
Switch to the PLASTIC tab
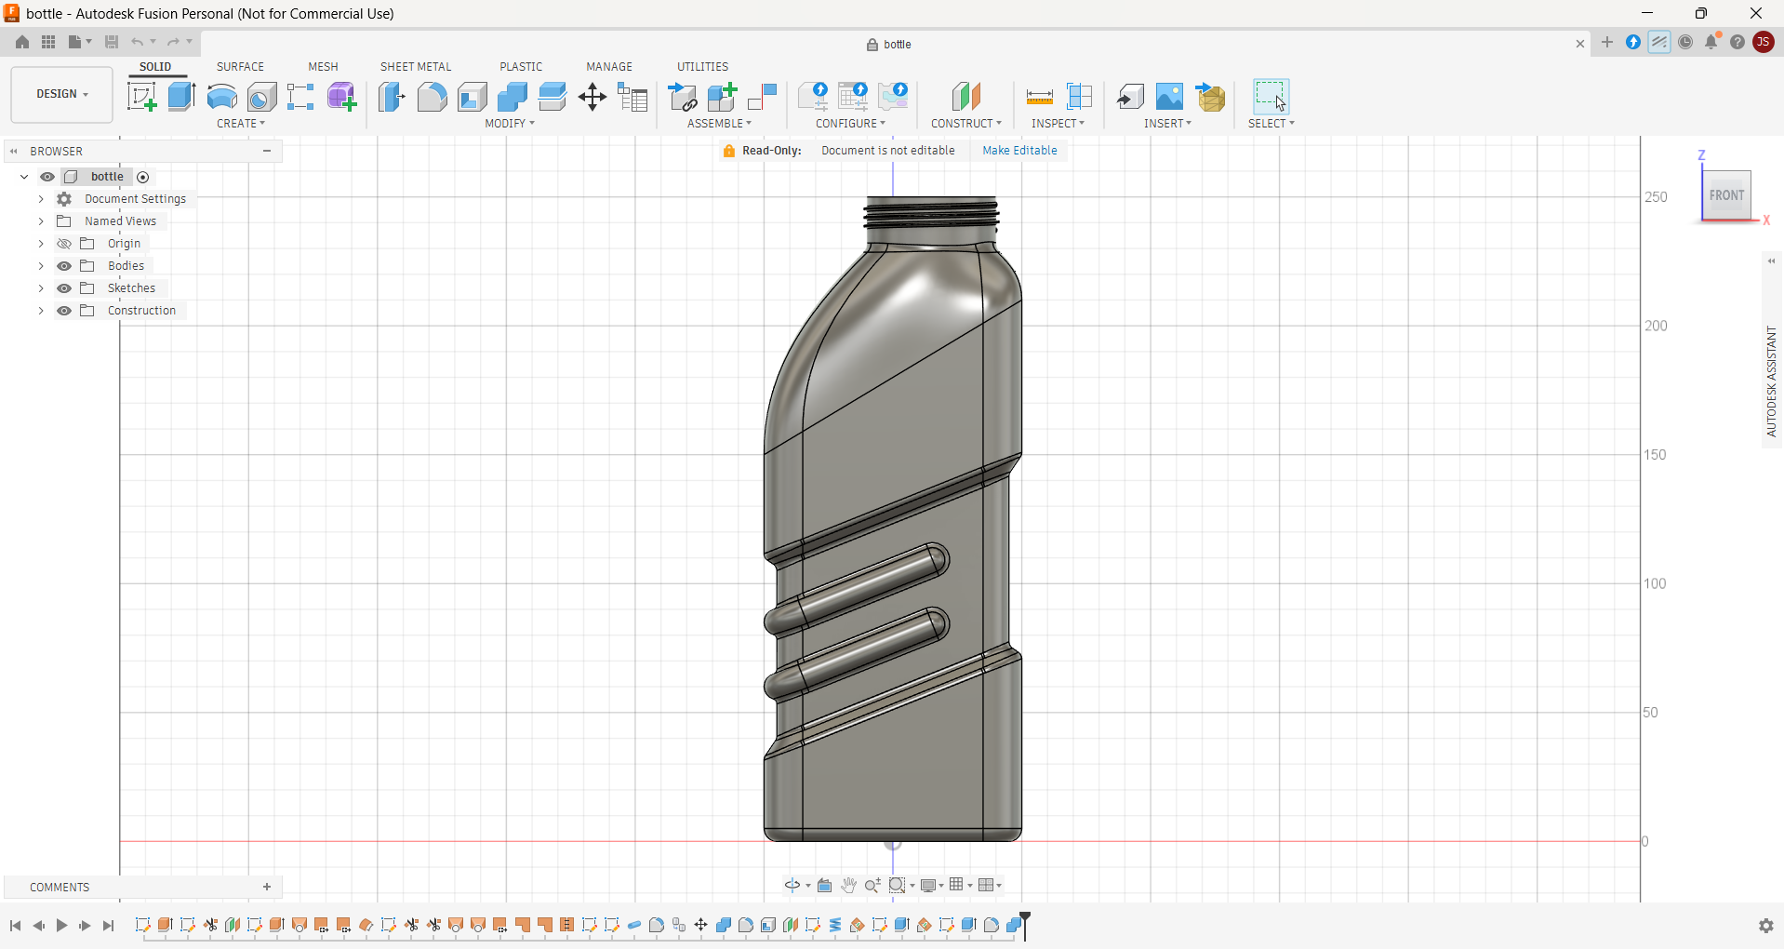[521, 67]
